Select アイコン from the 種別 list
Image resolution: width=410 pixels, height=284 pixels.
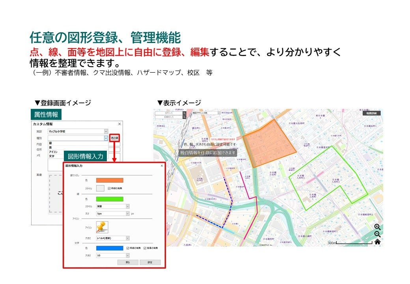coord(53,152)
